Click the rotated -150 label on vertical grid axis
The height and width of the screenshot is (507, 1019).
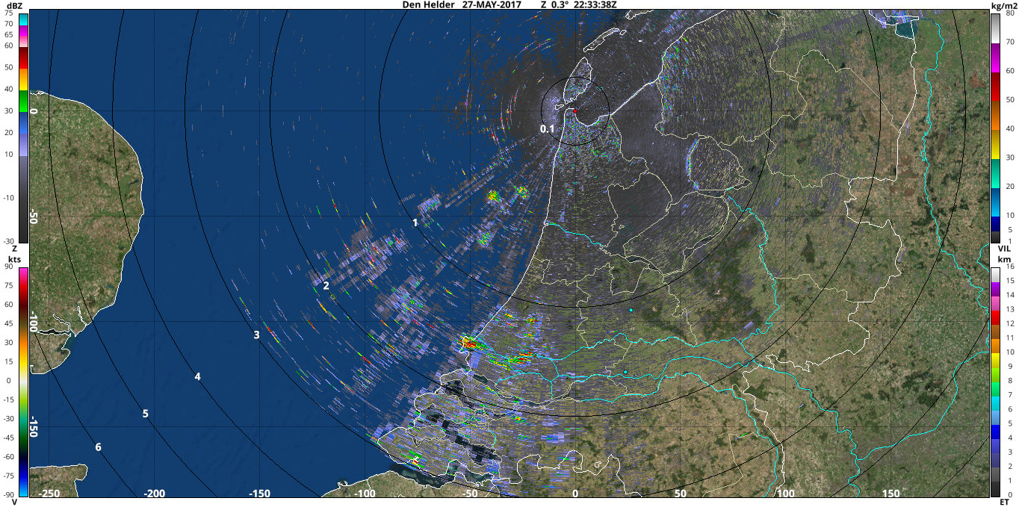tap(34, 427)
